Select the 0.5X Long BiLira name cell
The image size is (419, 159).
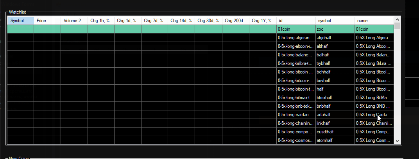[374, 63]
